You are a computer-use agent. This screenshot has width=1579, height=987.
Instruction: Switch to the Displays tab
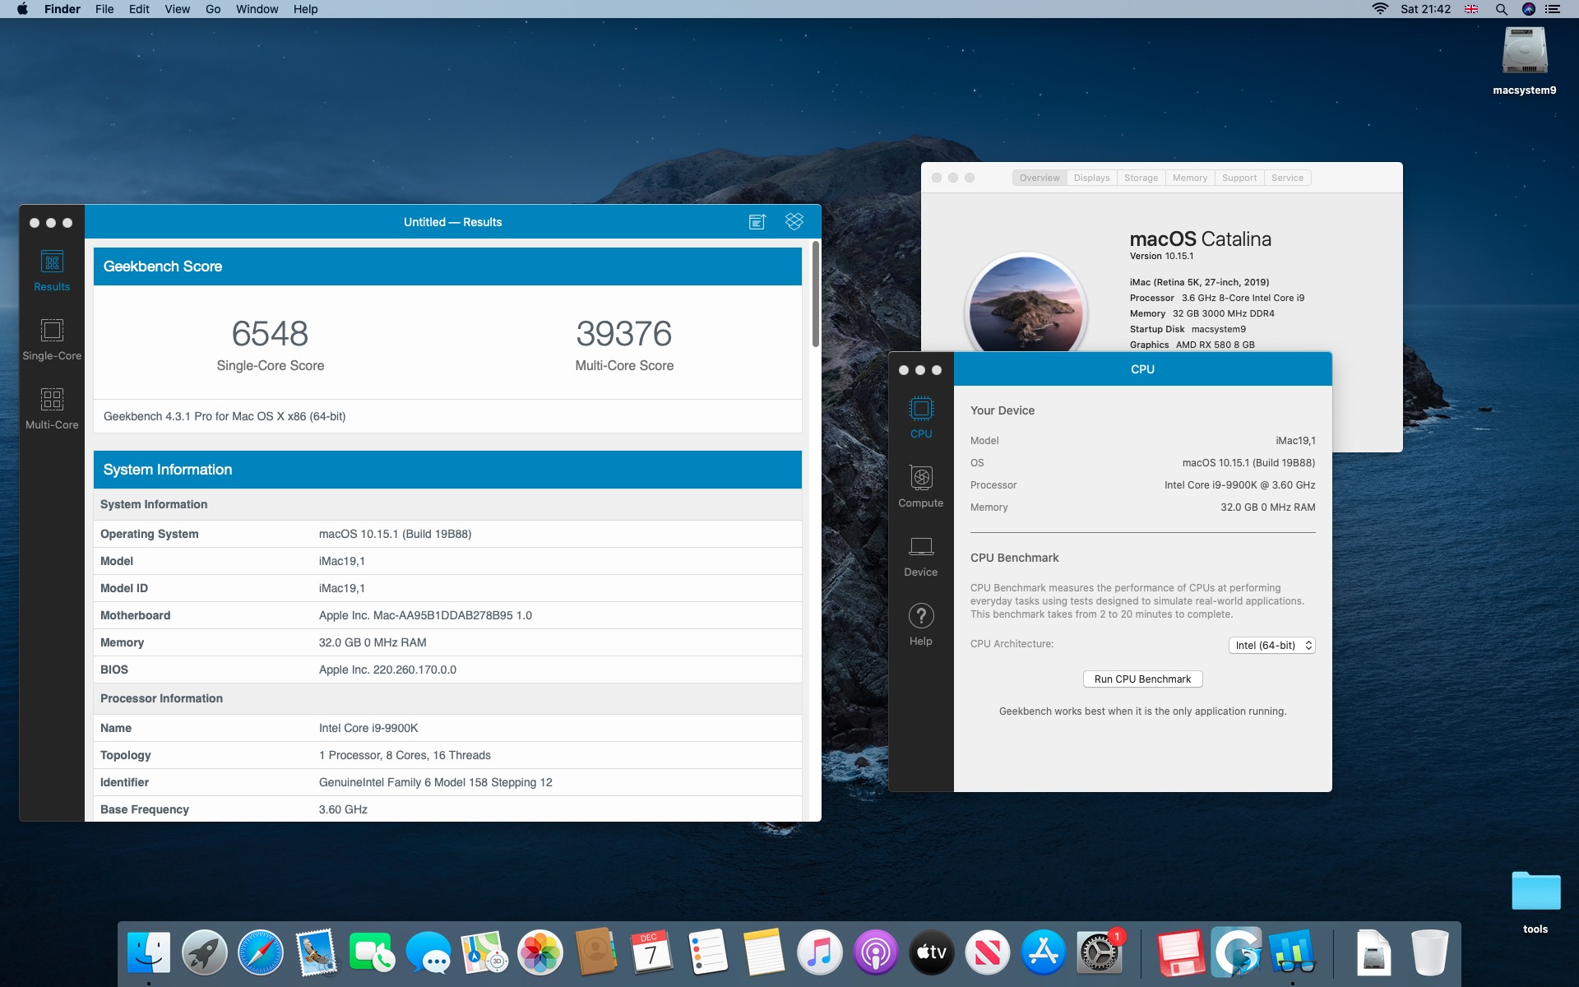1091,178
